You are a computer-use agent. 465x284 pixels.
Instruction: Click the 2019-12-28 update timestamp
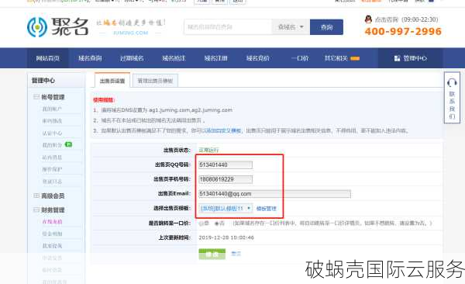click(x=226, y=237)
